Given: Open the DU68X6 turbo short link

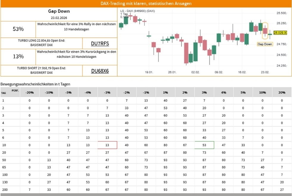Looking at the screenshot, I should pyautogui.click(x=100, y=71).
